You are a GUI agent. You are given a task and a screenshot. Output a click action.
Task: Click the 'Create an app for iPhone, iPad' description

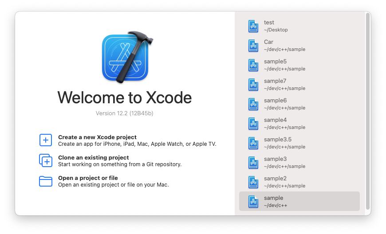pyautogui.click(x=137, y=144)
